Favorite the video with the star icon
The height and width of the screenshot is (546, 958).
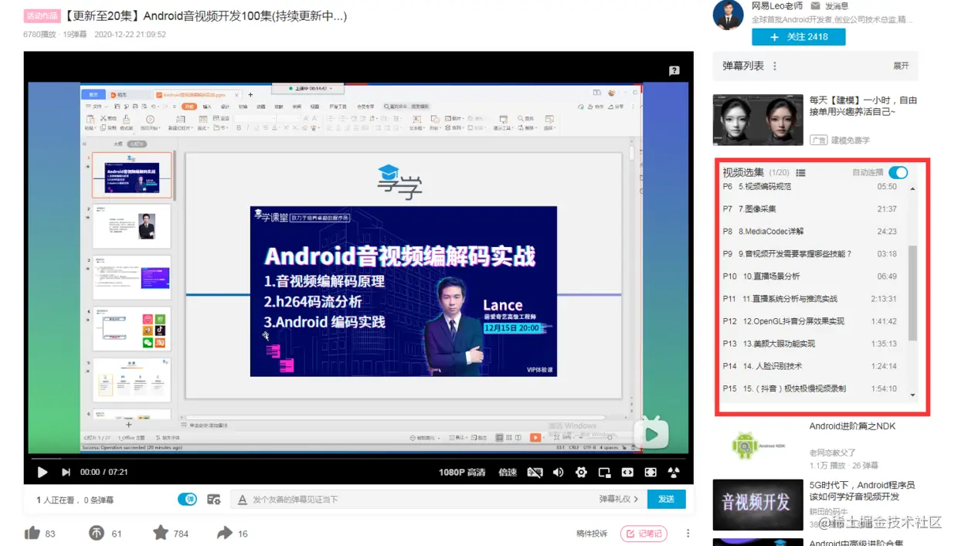160,533
